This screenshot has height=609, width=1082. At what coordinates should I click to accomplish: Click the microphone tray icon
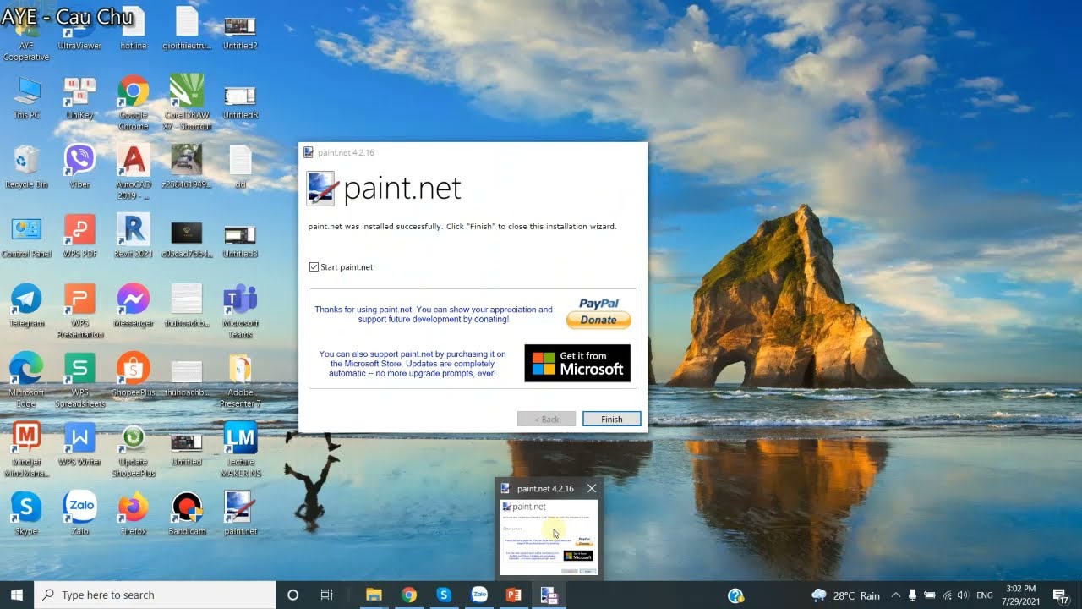(x=913, y=595)
